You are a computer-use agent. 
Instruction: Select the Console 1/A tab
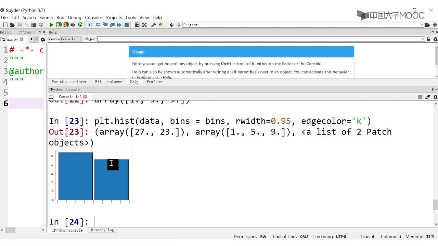click(70, 97)
